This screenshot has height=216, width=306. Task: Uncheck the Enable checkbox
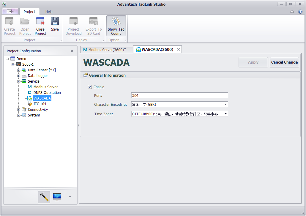pos(90,87)
